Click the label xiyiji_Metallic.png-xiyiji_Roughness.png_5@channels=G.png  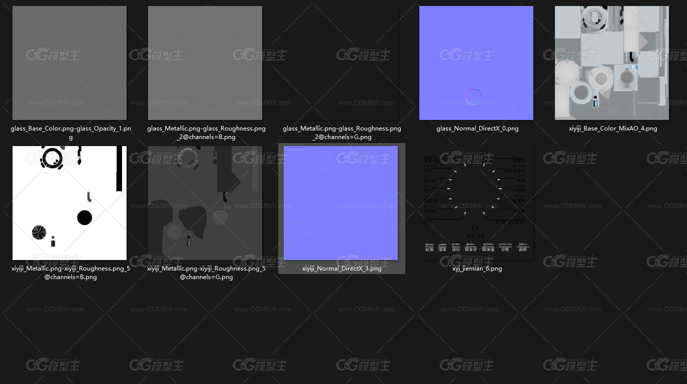[206, 273]
